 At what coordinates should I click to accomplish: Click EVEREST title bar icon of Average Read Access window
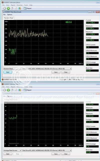coord(3,84)
